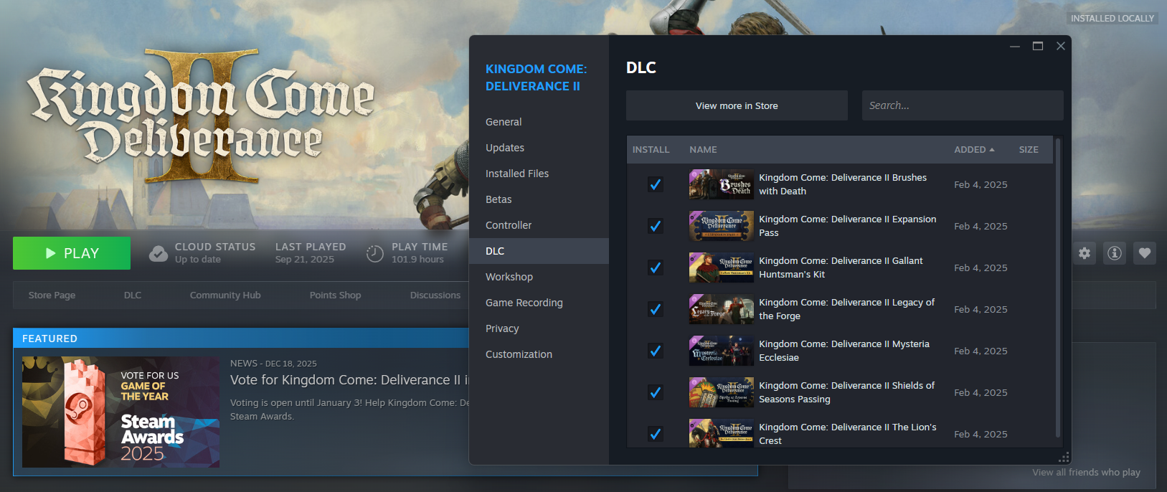Screen dimensions: 1167x492
Task: Toggle Shields of Seasons Passing checkbox
Action: pyautogui.click(x=655, y=392)
